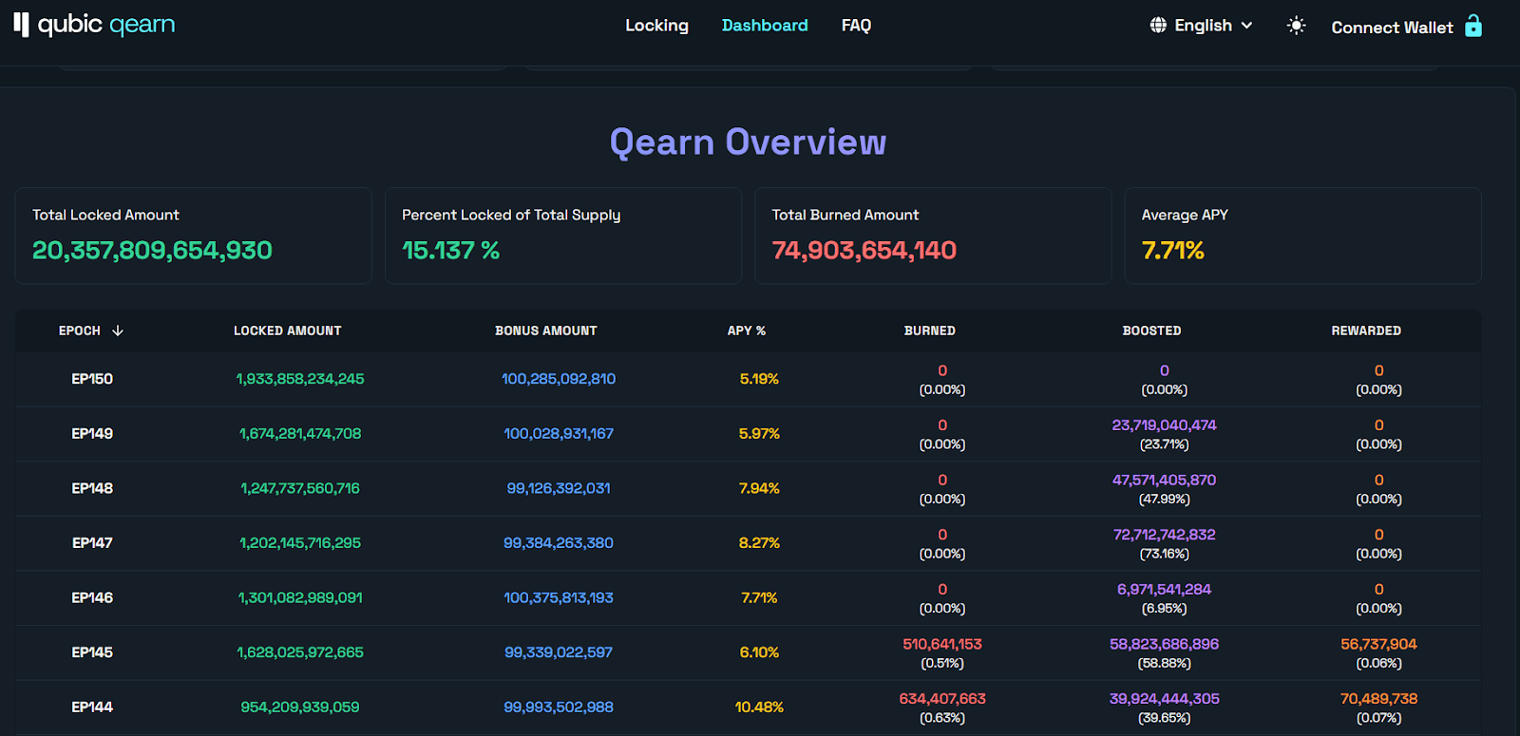Click boosted amount 6,971,541,284
Image resolution: width=1520 pixels, height=736 pixels.
[1164, 590]
